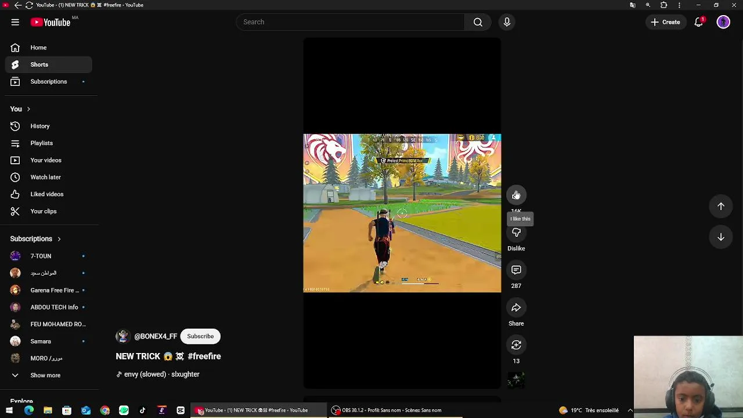Click the #freefire hashtag

(x=204, y=356)
